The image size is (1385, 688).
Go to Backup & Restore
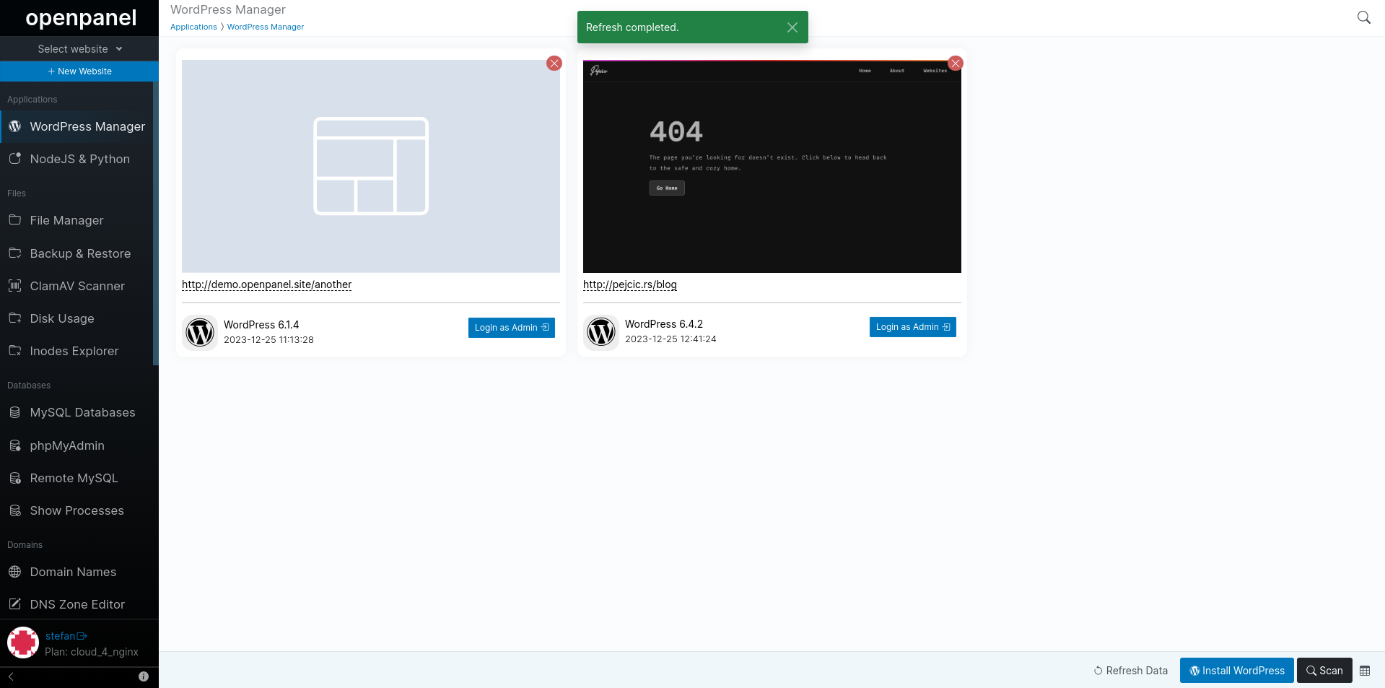[x=77, y=253]
